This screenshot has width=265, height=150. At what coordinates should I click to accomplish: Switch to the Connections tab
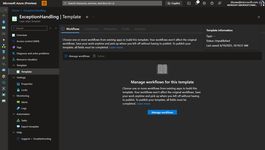pos(91,29)
